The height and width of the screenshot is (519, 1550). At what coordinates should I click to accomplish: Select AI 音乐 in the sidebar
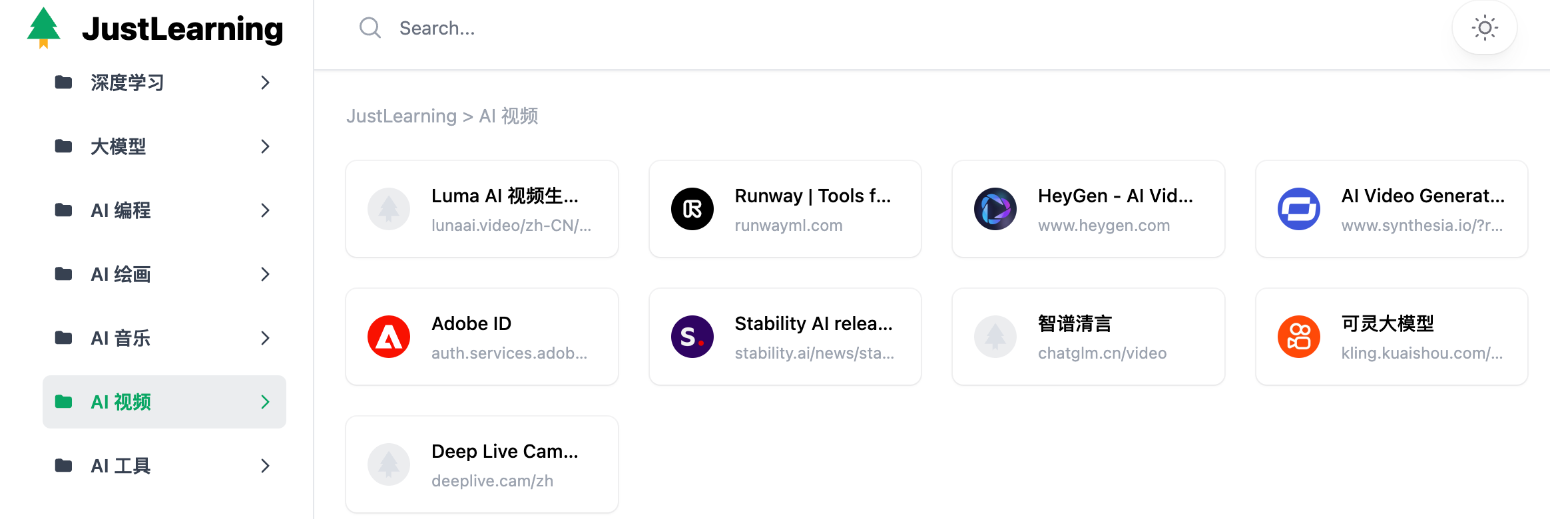pos(121,338)
